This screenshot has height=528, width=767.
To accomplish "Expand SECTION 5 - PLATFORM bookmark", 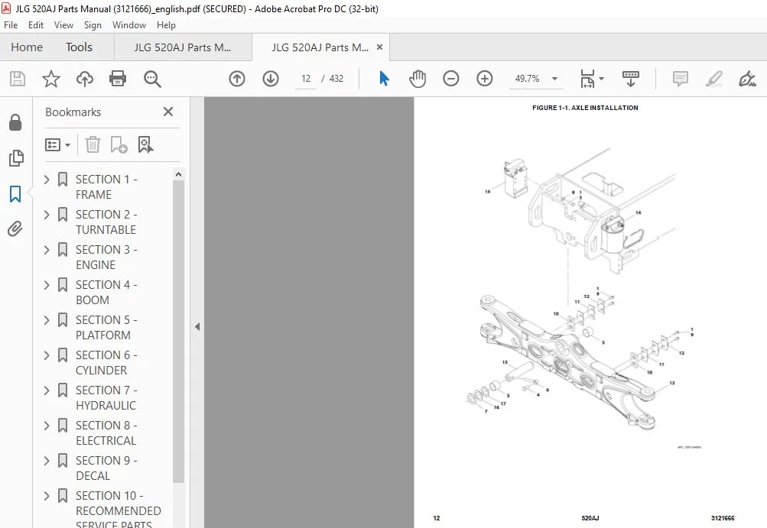I will coord(47,320).
